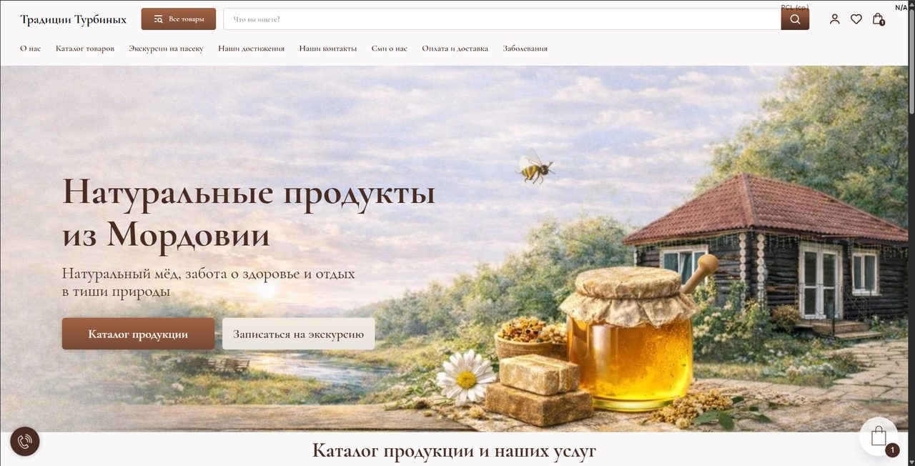Click the 'Традиции Турбиных' site logo

[x=73, y=19]
